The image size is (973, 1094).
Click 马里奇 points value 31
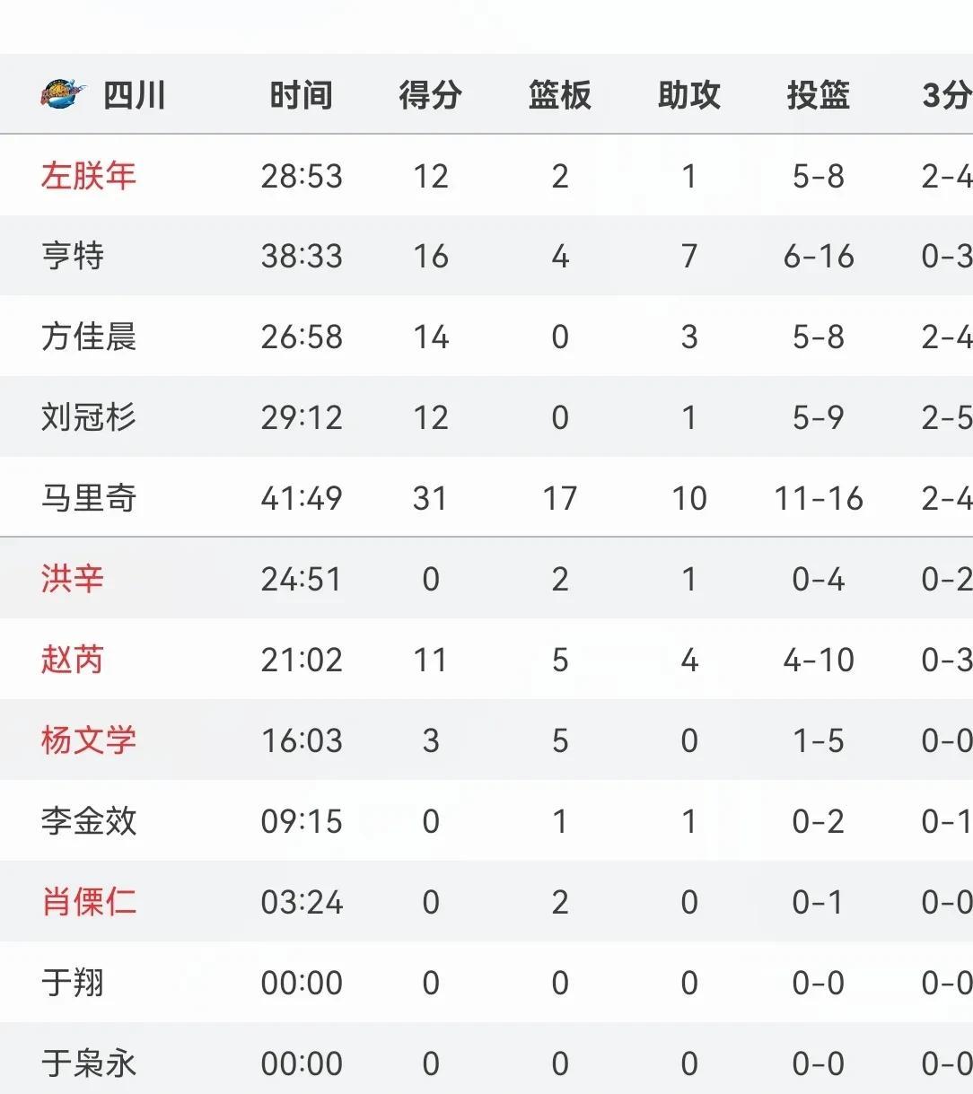tap(431, 498)
